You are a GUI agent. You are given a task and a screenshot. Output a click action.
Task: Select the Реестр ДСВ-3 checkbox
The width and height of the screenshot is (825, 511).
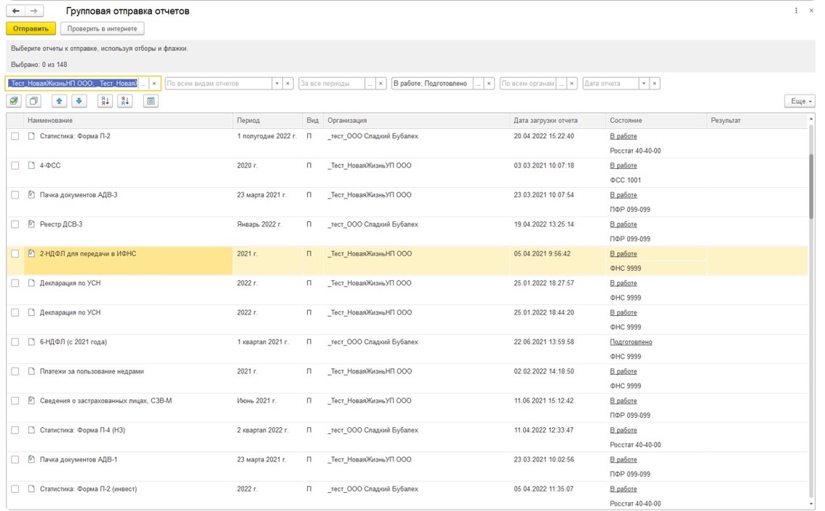pyautogui.click(x=15, y=224)
